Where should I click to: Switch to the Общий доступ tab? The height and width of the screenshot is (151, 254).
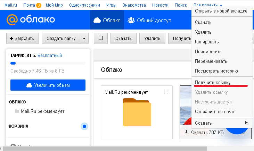coord(149,20)
